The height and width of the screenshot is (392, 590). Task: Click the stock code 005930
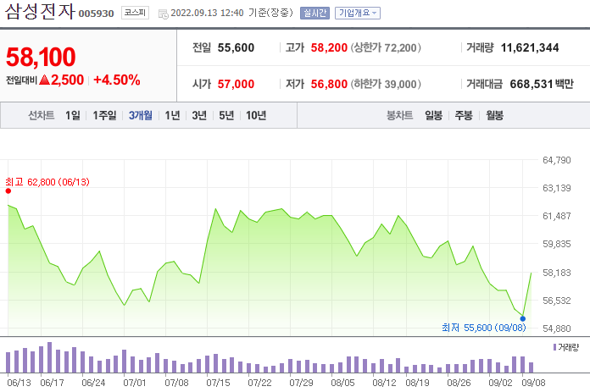pyautogui.click(x=97, y=14)
